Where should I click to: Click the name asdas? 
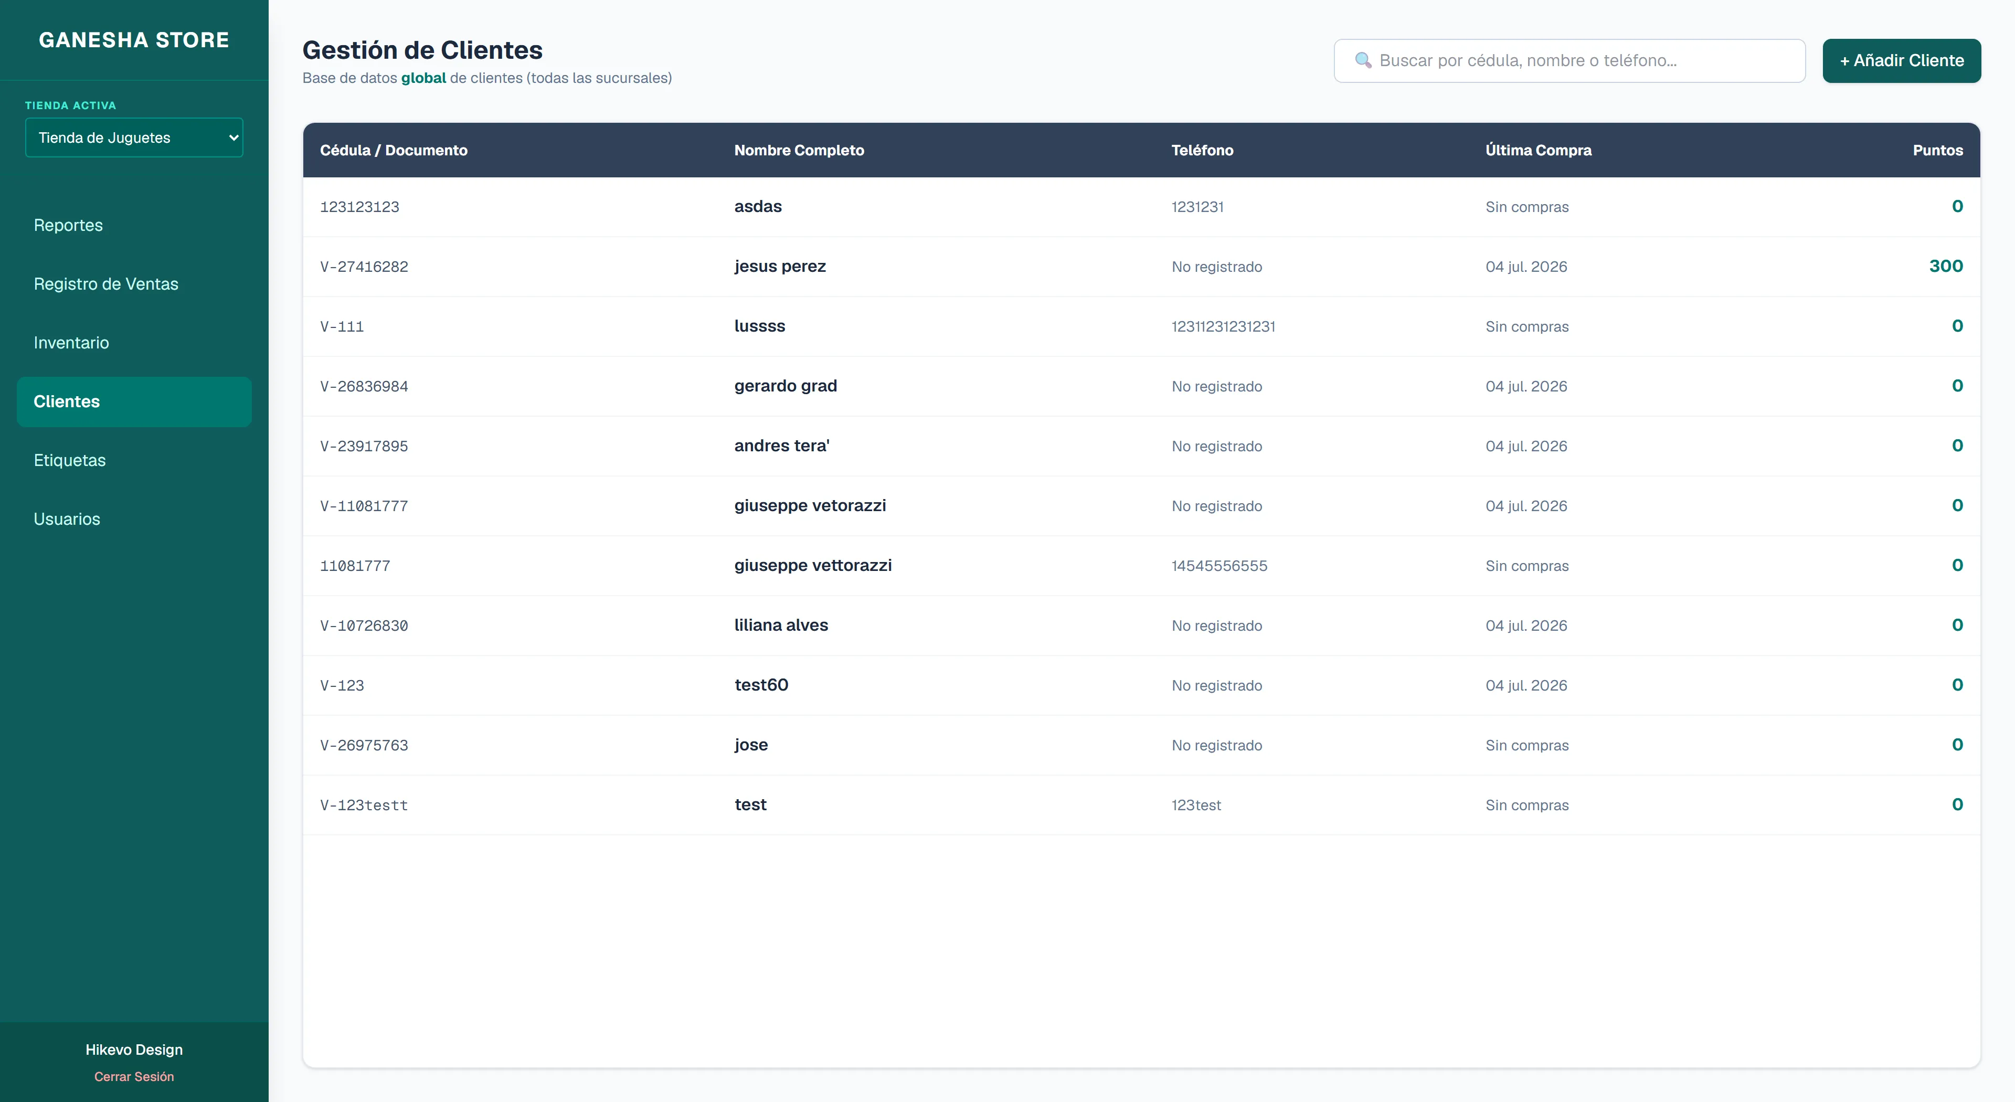[x=757, y=206]
